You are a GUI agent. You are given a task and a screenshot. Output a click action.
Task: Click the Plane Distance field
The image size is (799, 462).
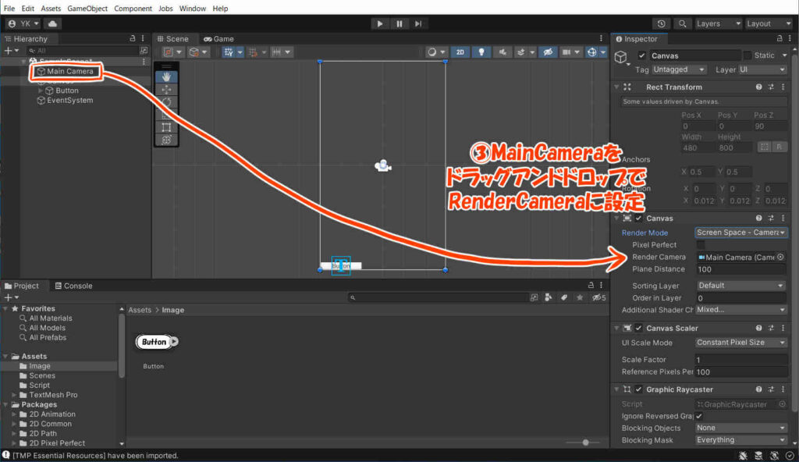[x=741, y=269]
